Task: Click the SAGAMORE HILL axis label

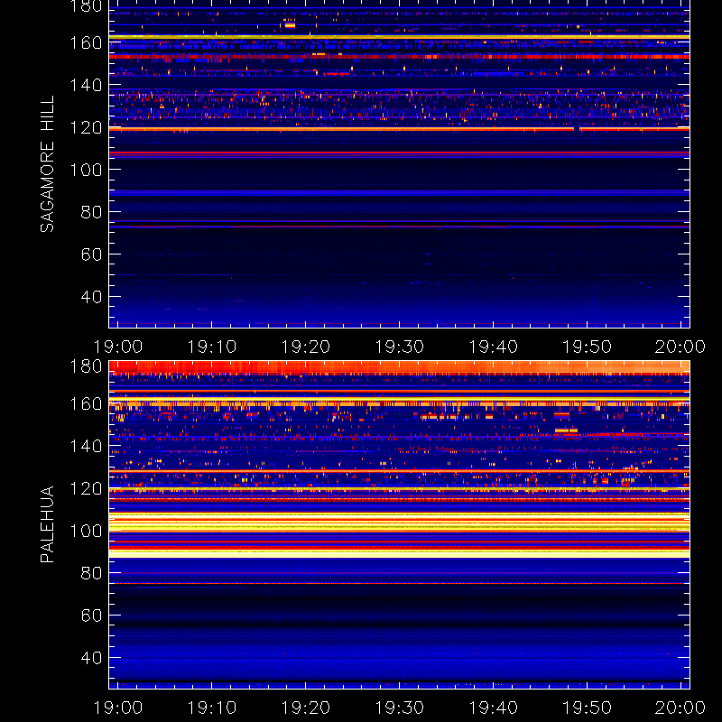Action: click(47, 163)
